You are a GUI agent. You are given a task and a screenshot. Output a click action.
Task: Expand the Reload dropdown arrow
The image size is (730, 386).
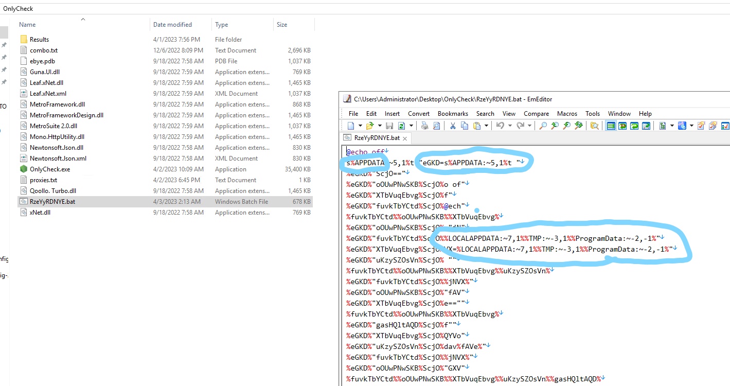[x=411, y=126]
